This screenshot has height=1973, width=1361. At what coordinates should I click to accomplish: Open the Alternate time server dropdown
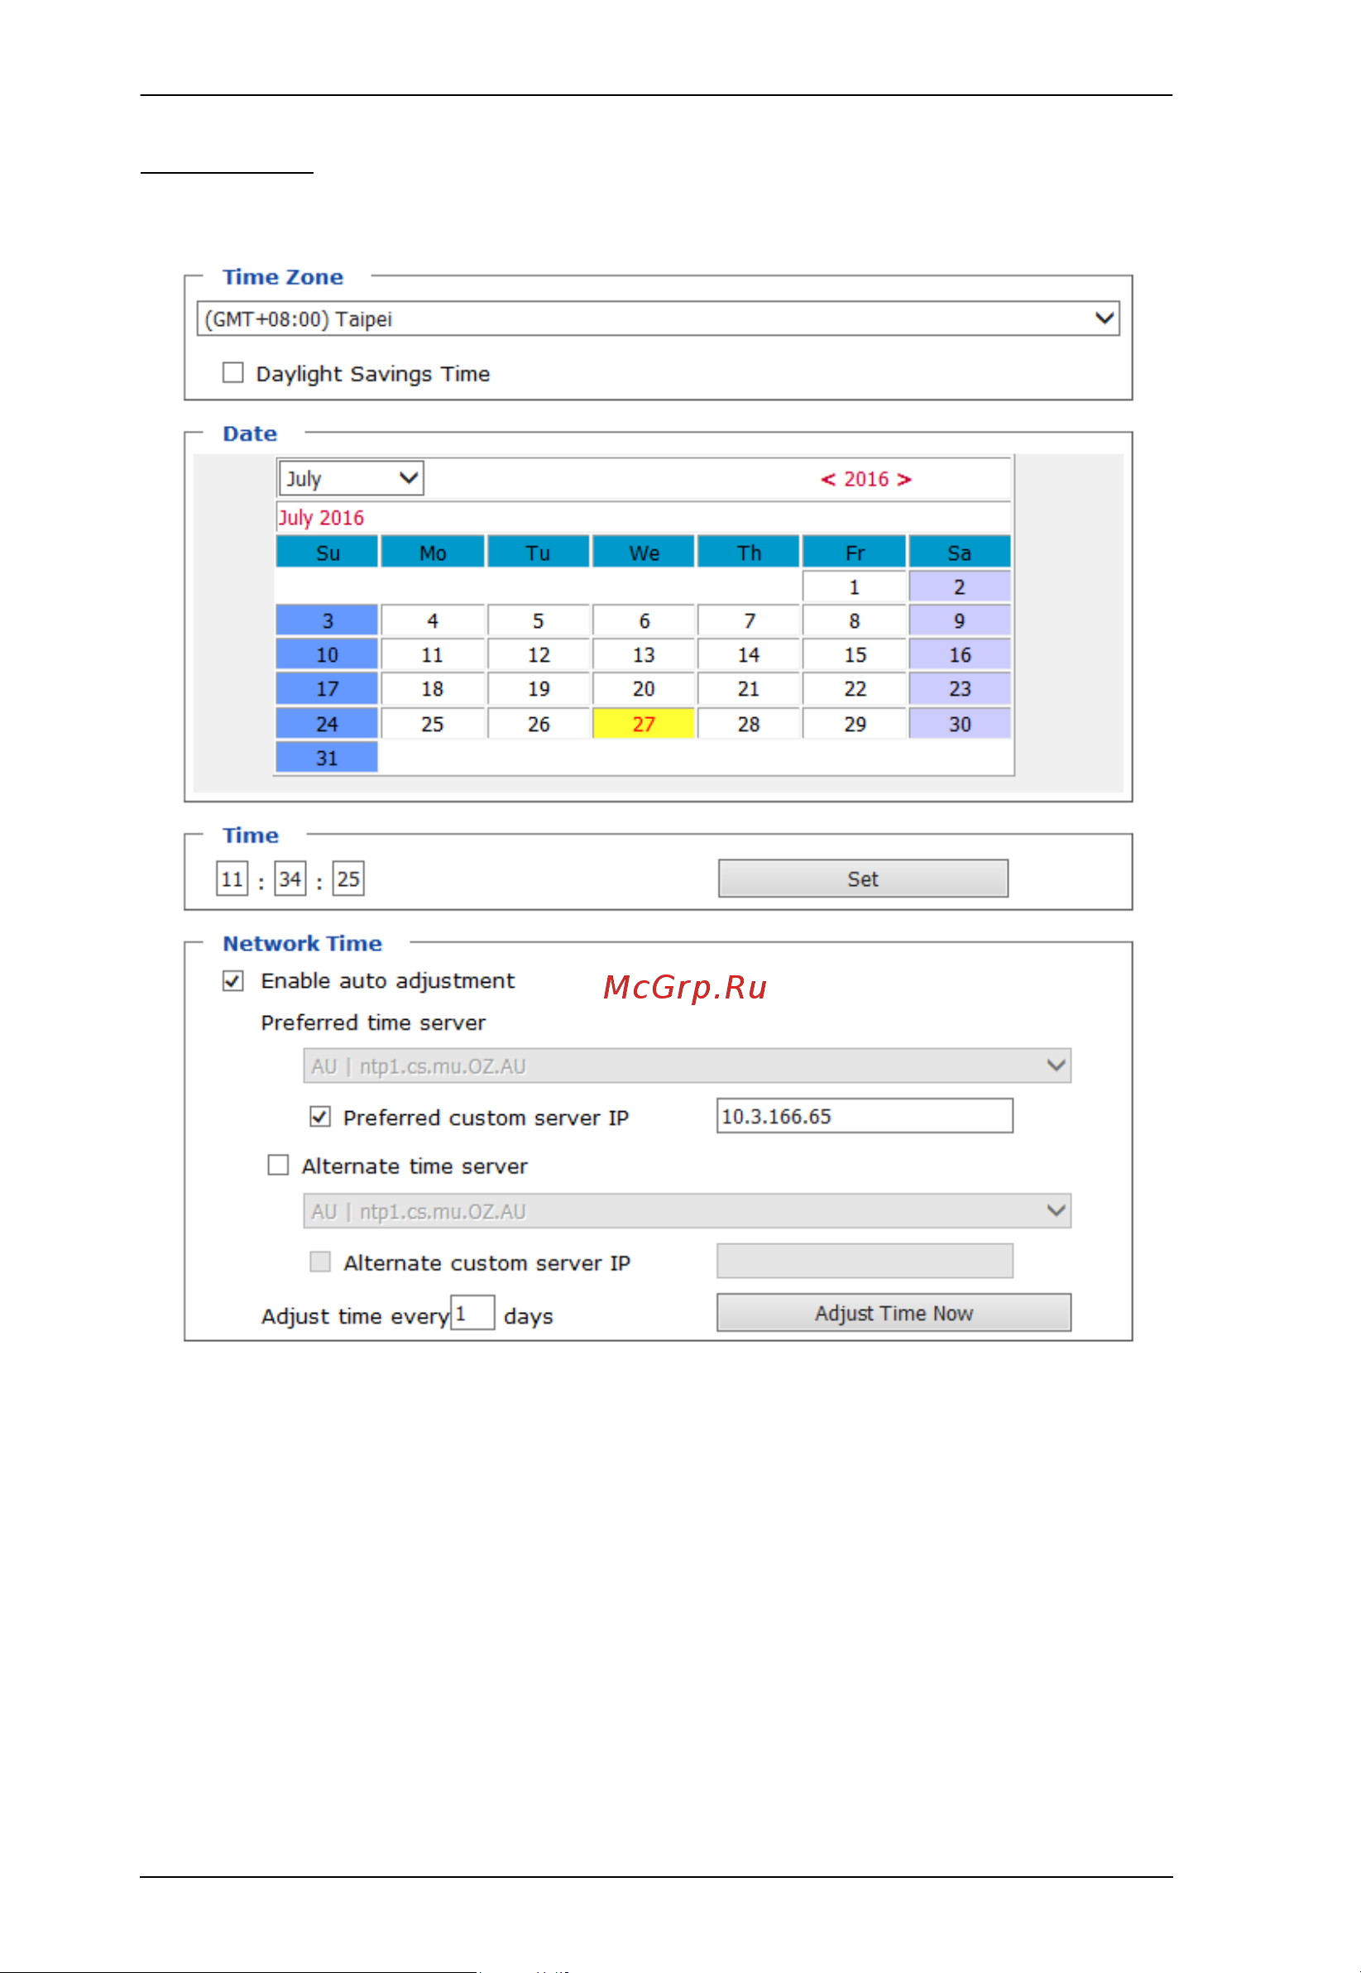688,1212
